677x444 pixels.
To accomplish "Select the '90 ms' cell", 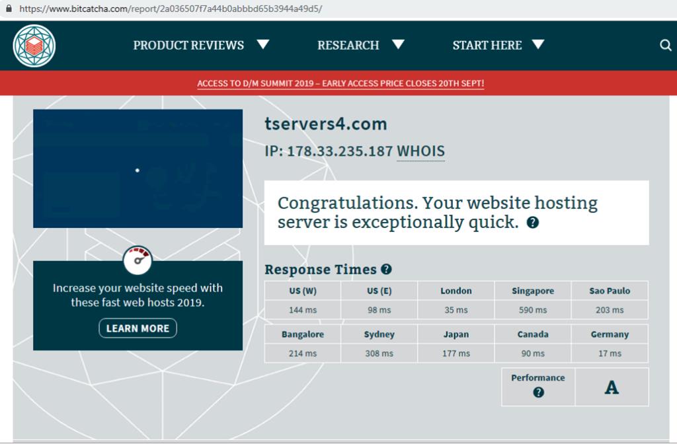I will (533, 353).
